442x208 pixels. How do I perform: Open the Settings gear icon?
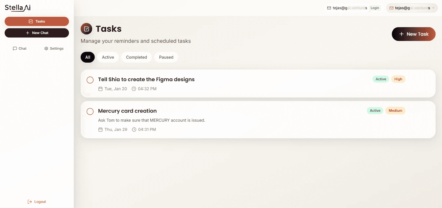[x=46, y=48]
